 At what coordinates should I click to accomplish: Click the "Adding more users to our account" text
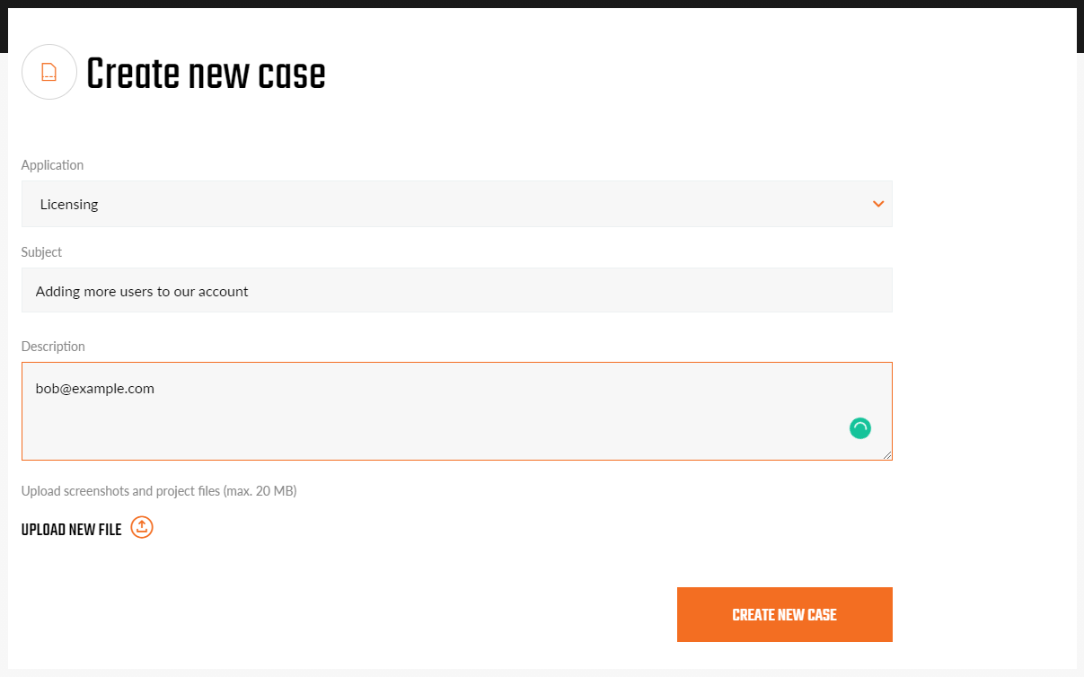tap(142, 291)
